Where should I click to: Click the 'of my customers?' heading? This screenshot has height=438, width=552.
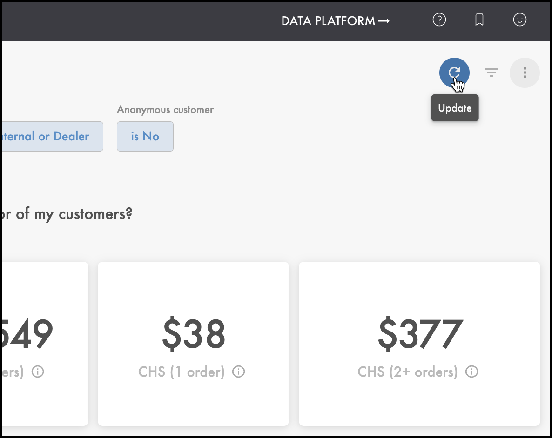click(x=74, y=214)
